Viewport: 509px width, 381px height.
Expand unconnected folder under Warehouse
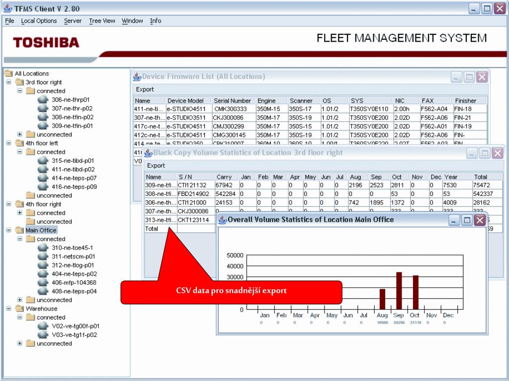[x=20, y=343]
